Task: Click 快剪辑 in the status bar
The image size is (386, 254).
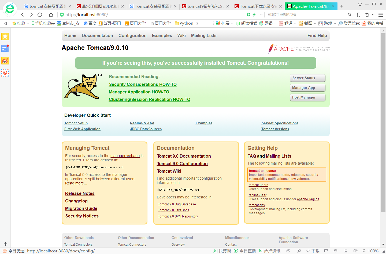Action: pyautogui.click(x=222, y=251)
